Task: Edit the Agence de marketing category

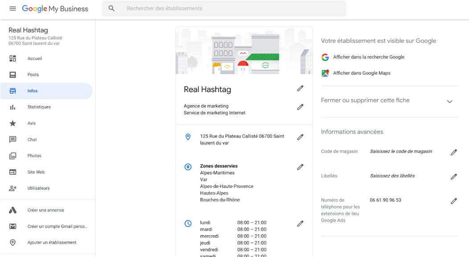Action: 300,107
